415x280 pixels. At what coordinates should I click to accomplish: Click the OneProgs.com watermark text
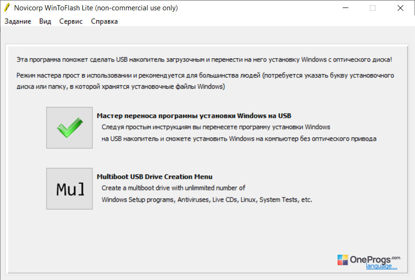coord(375,259)
